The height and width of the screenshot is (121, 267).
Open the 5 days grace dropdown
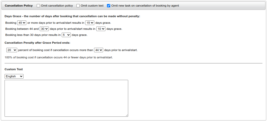click(66, 35)
